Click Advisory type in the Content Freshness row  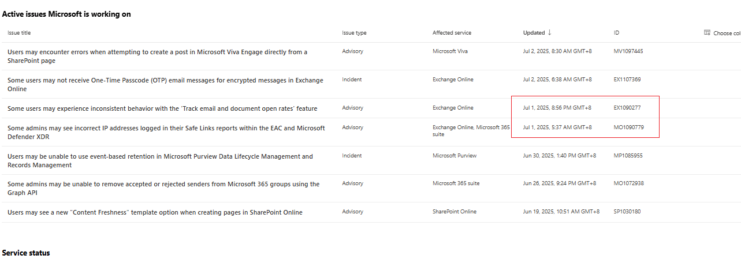pyautogui.click(x=353, y=212)
